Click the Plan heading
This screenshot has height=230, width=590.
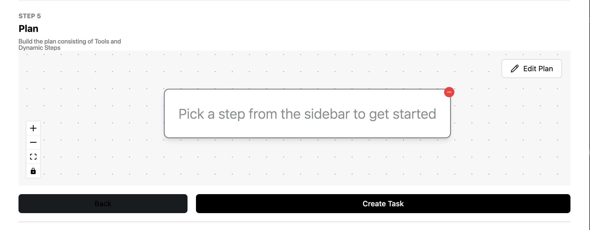point(29,28)
